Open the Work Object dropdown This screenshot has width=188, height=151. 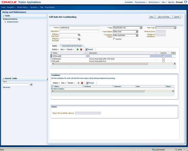[137, 32]
